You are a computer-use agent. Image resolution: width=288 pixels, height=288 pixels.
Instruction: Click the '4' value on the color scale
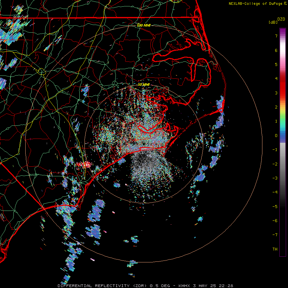276,79
